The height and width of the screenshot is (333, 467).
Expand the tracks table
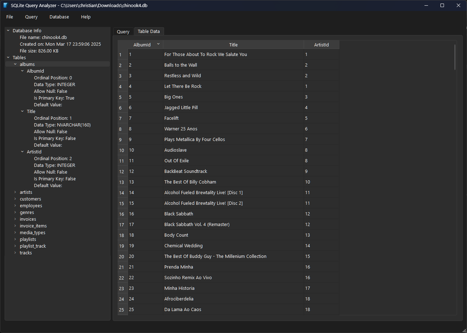click(x=15, y=253)
